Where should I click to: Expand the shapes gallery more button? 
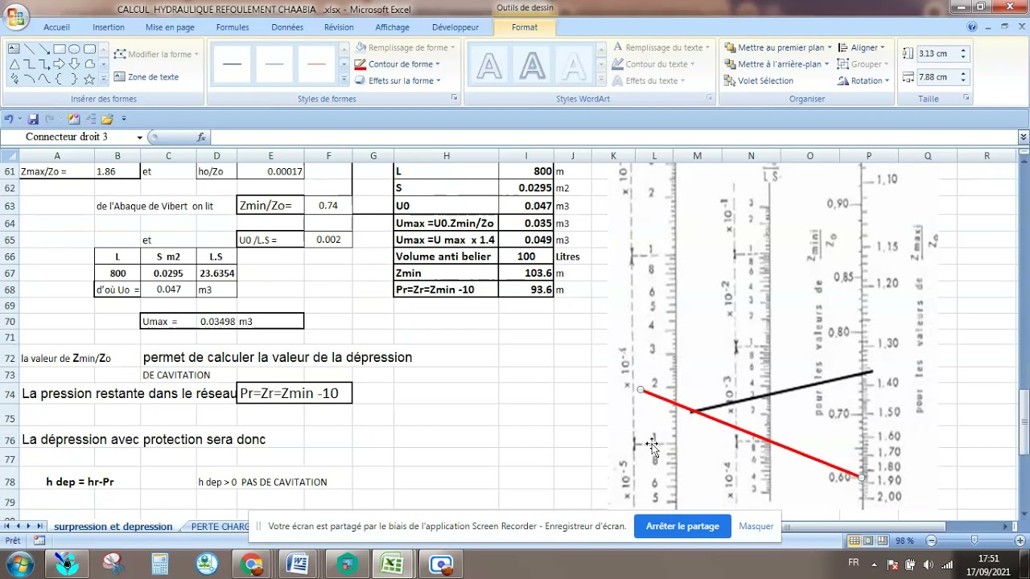pos(103,79)
